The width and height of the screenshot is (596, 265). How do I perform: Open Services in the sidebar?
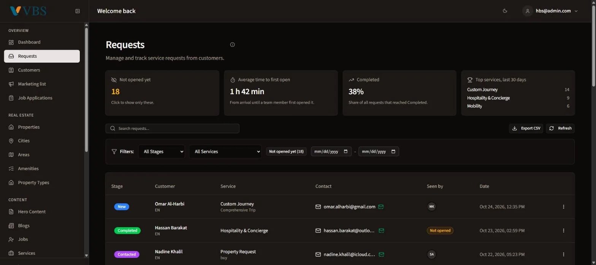(x=42, y=253)
